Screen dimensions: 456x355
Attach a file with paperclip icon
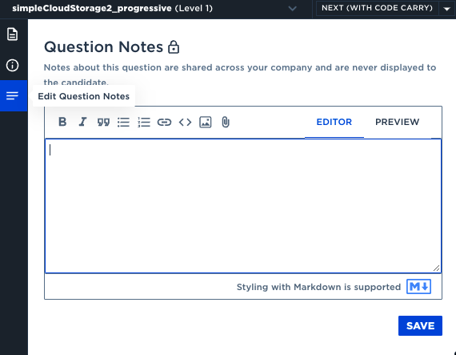tap(226, 122)
